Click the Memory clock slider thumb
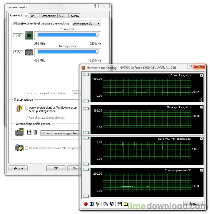210x214 pixels. pyautogui.click(x=97, y=52)
